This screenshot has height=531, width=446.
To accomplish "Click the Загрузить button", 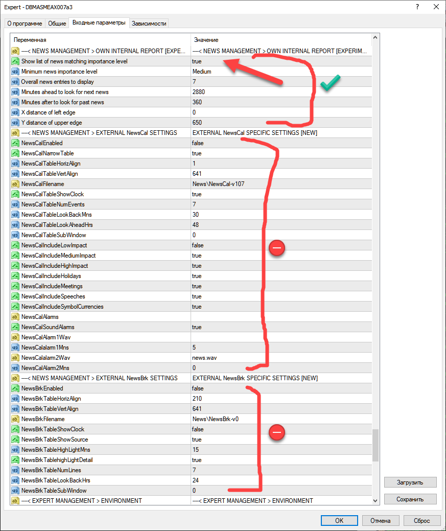I will click(410, 482).
